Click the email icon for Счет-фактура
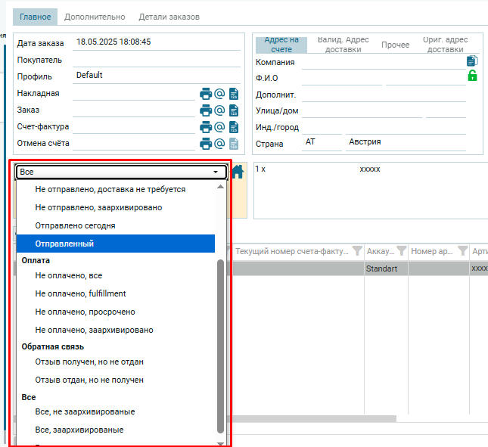 pos(219,127)
